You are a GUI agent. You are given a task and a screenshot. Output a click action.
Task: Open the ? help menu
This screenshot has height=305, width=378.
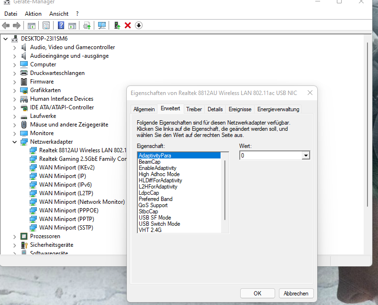77,14
